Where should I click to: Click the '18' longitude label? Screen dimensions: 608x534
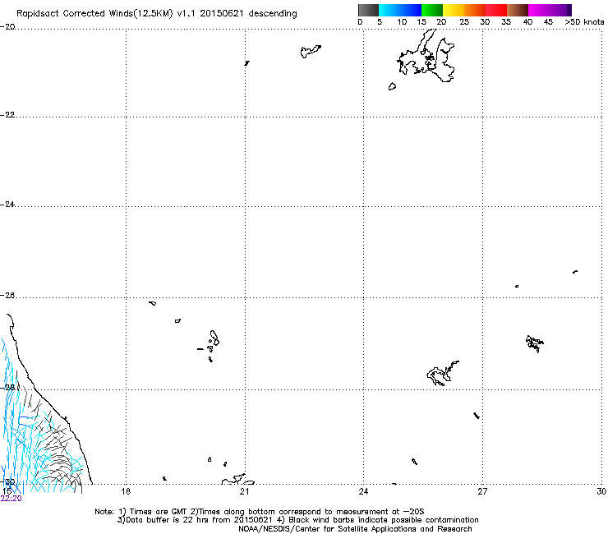(x=126, y=491)
